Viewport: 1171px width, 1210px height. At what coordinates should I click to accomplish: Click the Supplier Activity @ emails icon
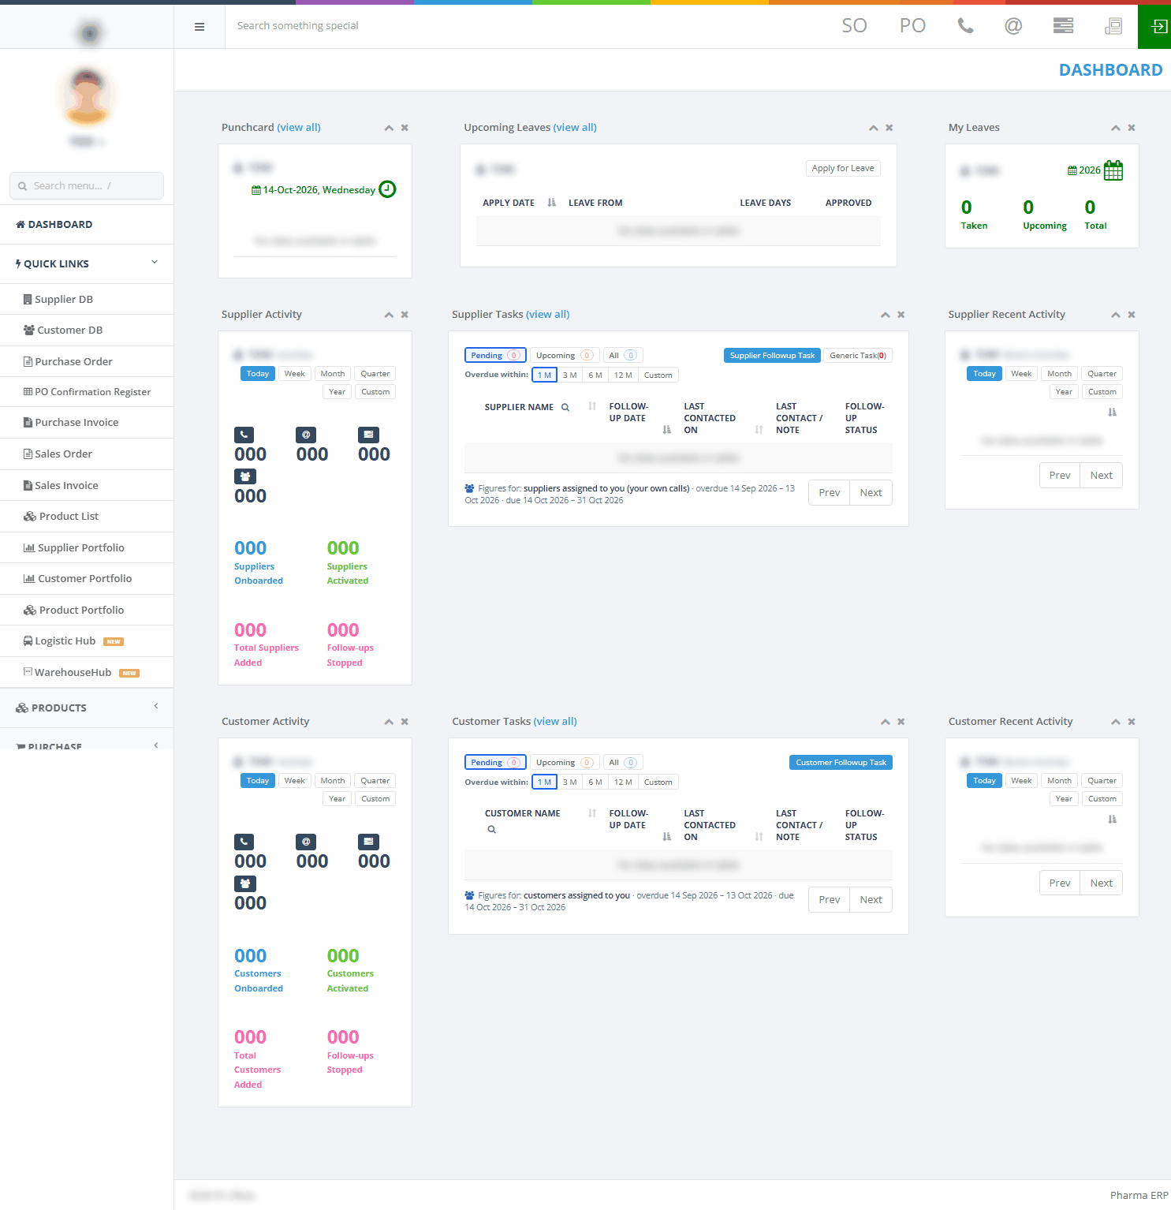coord(306,435)
